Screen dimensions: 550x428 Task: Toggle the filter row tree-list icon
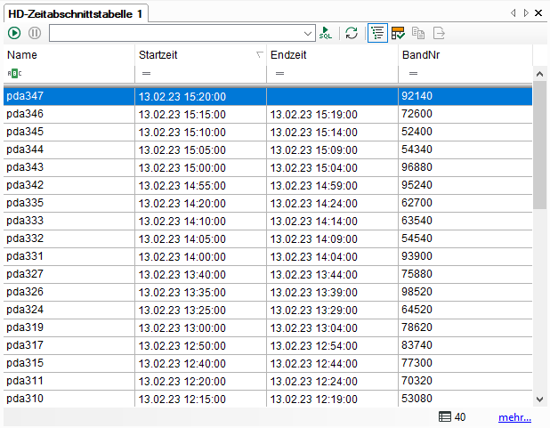[378, 33]
